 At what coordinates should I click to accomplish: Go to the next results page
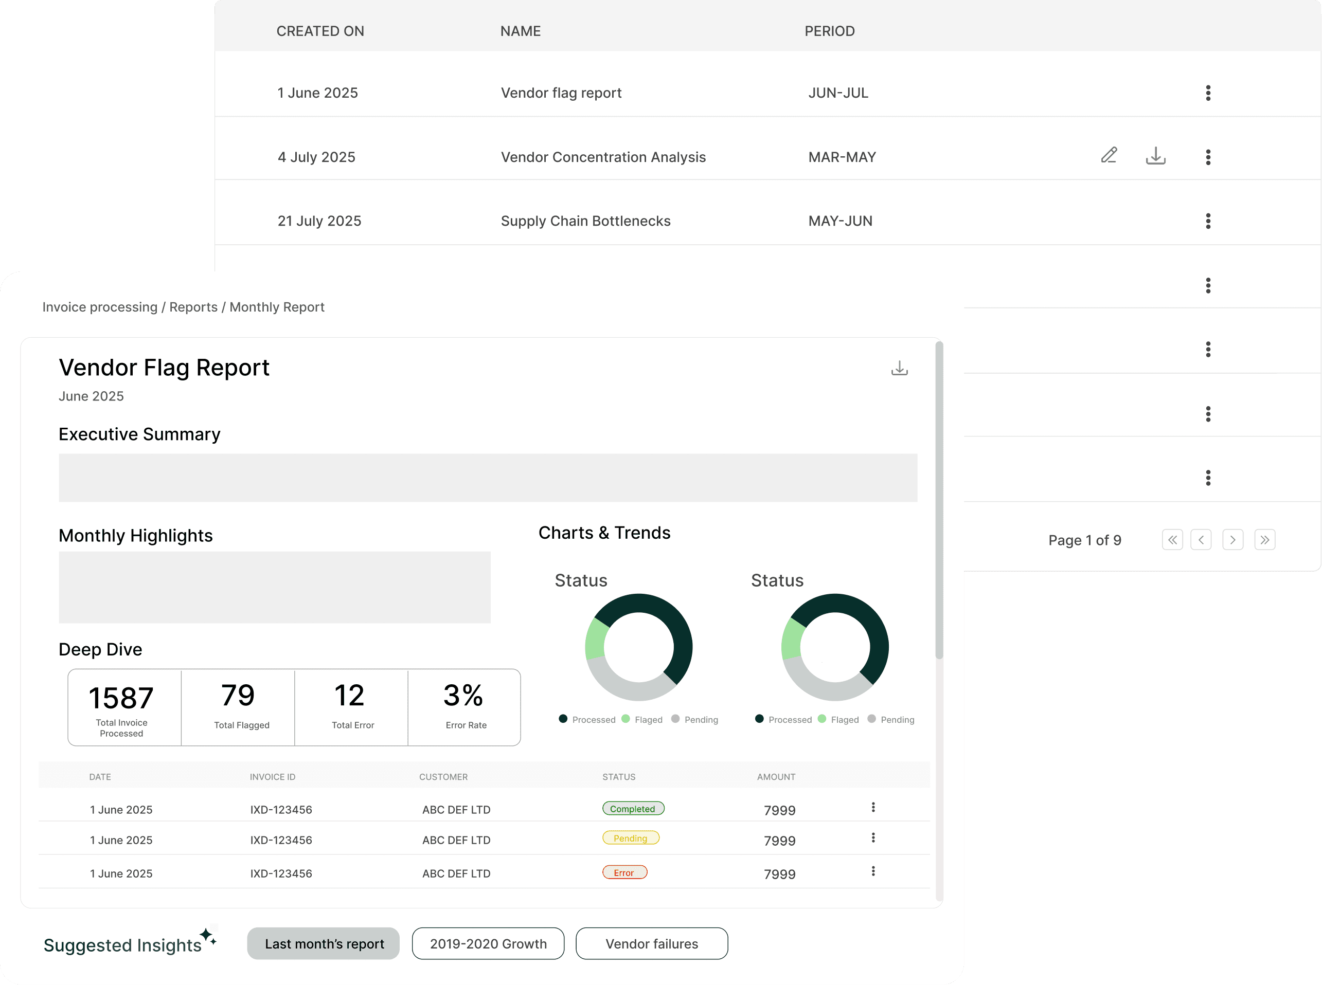[1233, 540]
